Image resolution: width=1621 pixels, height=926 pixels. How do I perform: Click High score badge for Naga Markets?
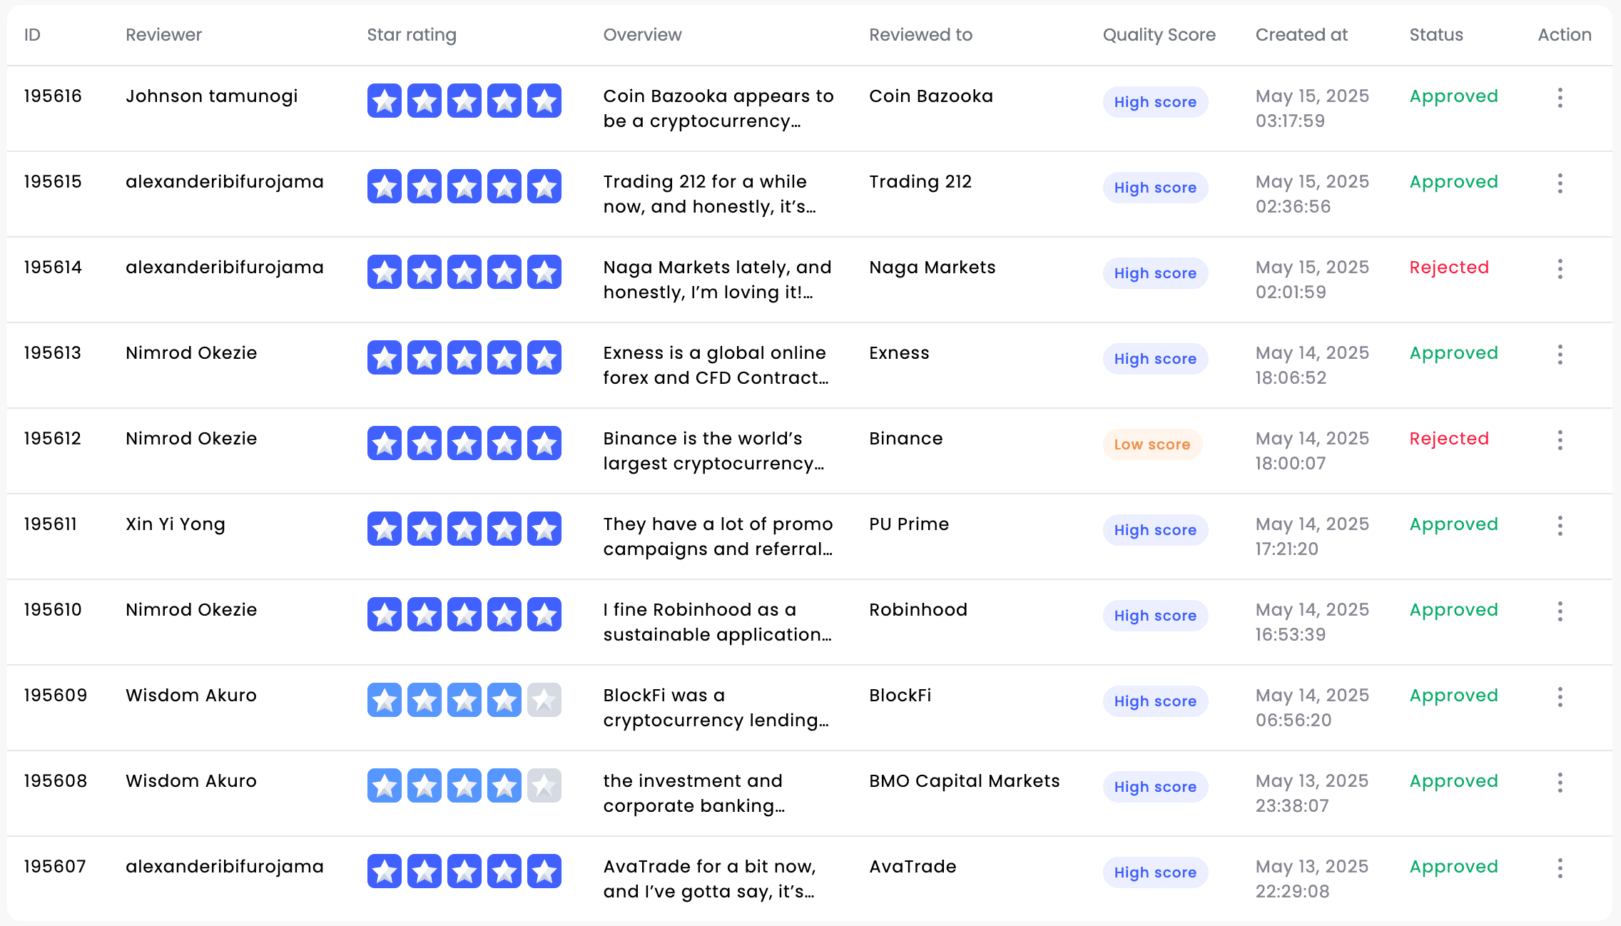tap(1155, 273)
